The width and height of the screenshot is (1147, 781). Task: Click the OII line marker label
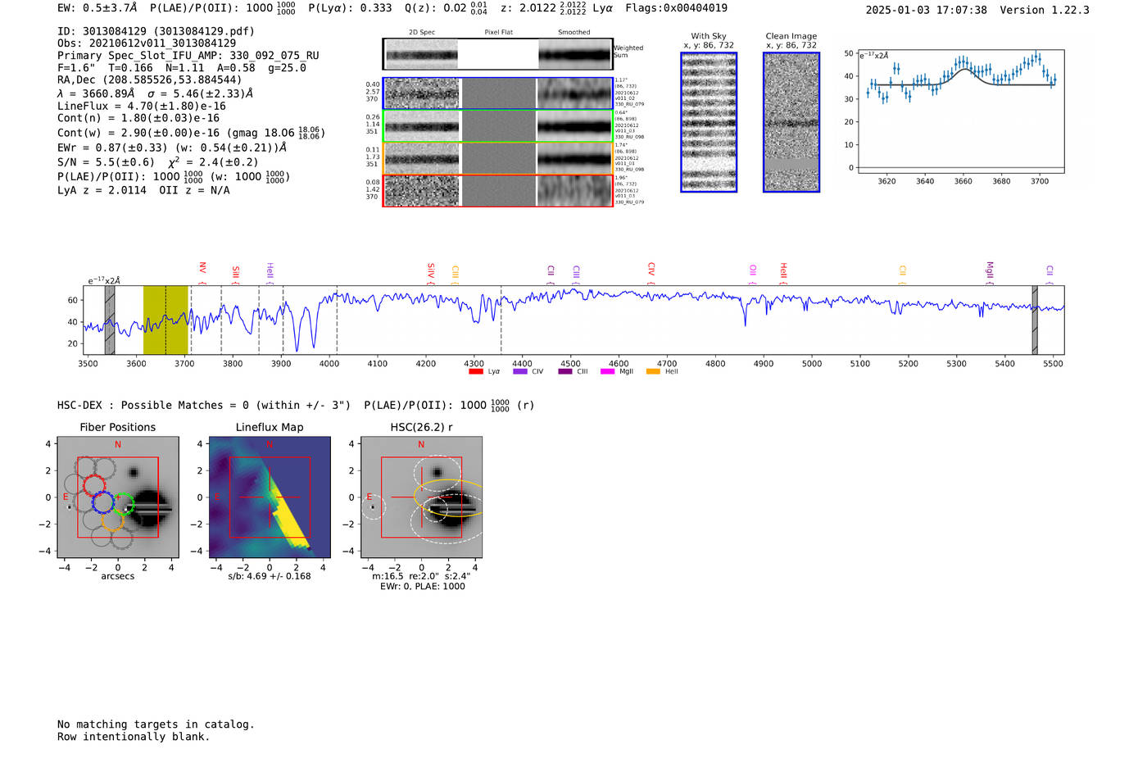(x=753, y=270)
